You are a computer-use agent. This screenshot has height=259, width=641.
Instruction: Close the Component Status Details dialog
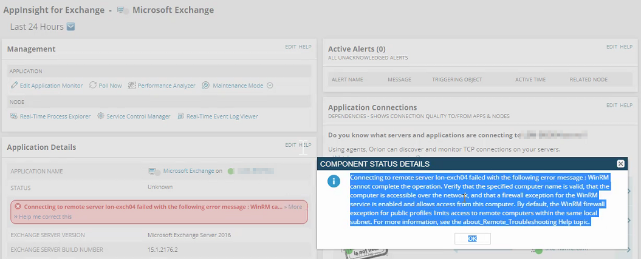[x=620, y=164]
